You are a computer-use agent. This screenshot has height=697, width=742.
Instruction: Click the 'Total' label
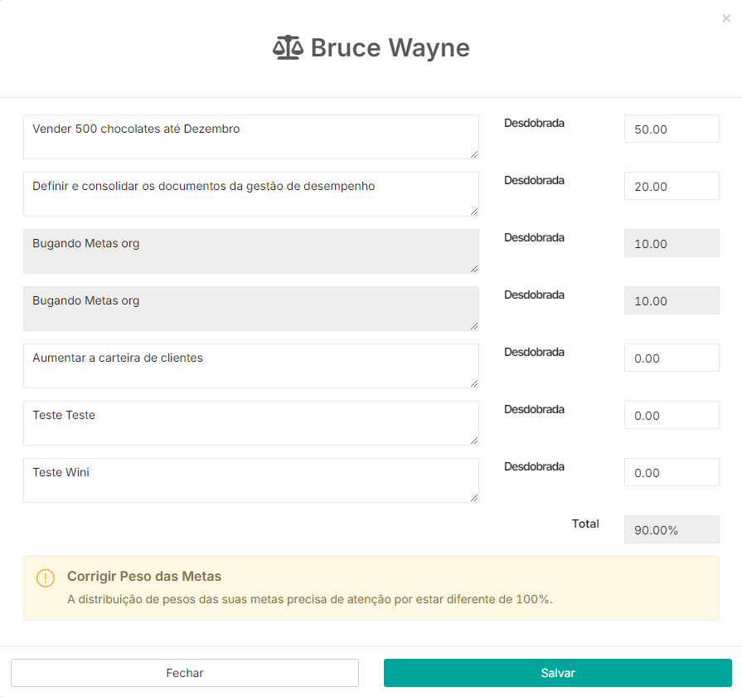click(585, 524)
